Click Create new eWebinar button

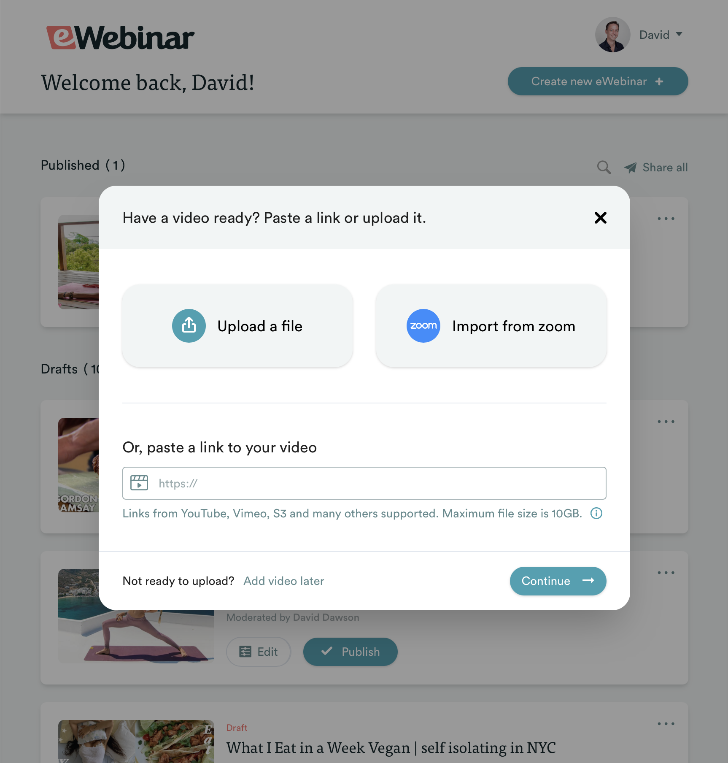(598, 81)
